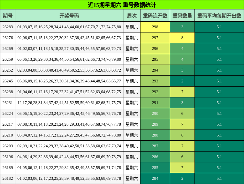Click the 重码连开数 value 291
The height and width of the screenshot is (184, 244).
coord(155,103)
